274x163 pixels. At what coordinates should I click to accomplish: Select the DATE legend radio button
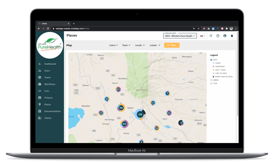click(211, 60)
